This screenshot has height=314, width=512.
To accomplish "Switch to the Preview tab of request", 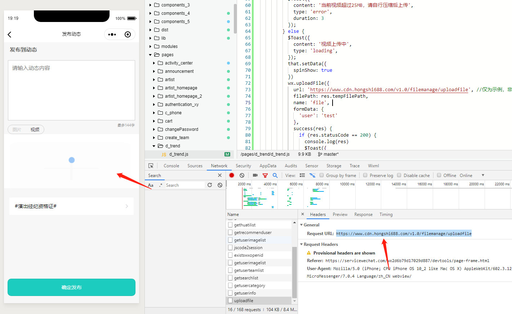I will 340,214.
